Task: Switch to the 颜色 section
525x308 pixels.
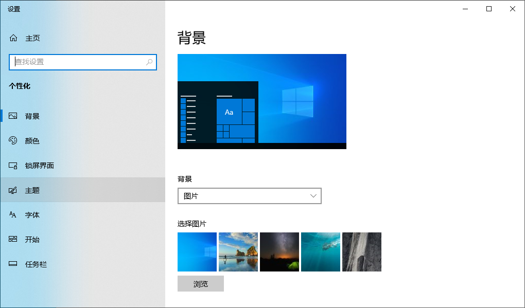Action: [32, 140]
